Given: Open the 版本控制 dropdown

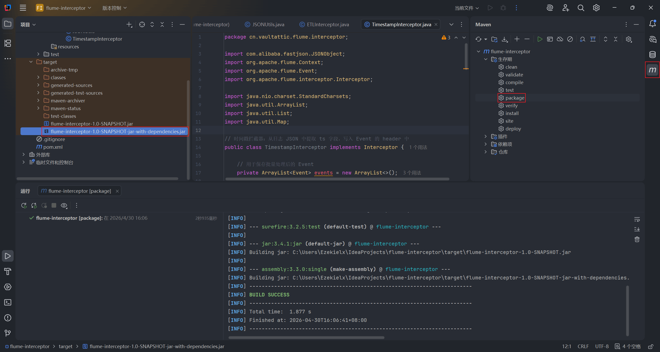Looking at the screenshot, I should coord(114,8).
